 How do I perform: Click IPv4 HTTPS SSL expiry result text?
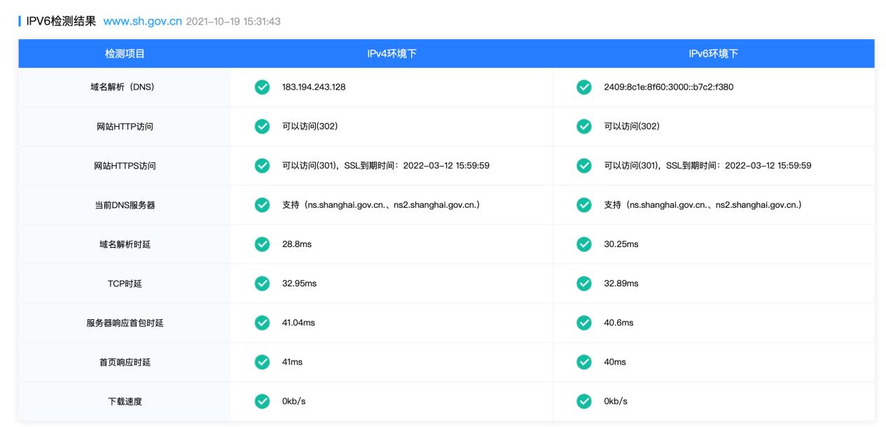pyautogui.click(x=385, y=166)
